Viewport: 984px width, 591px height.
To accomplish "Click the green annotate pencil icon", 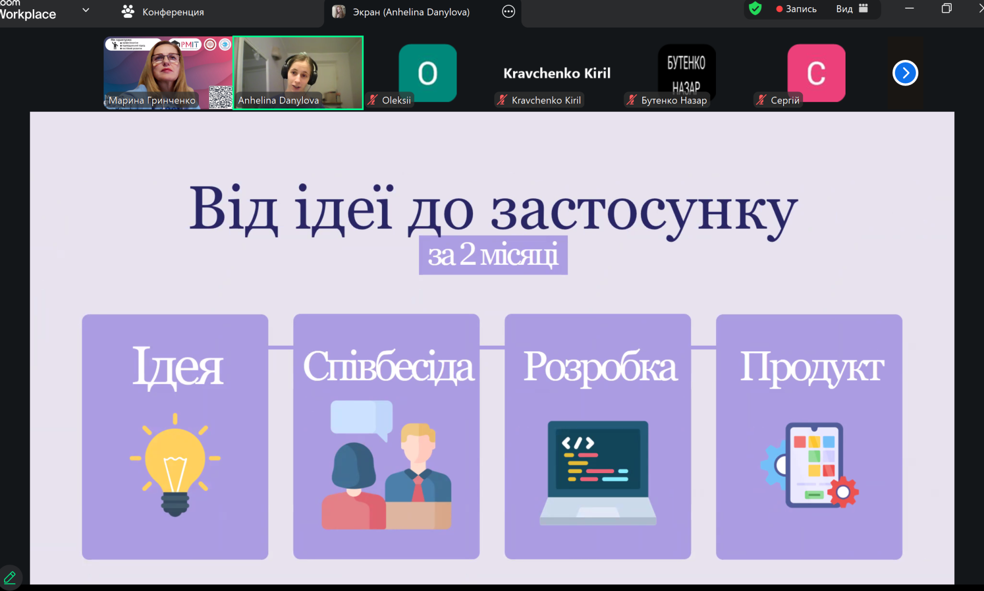I will coord(10,578).
